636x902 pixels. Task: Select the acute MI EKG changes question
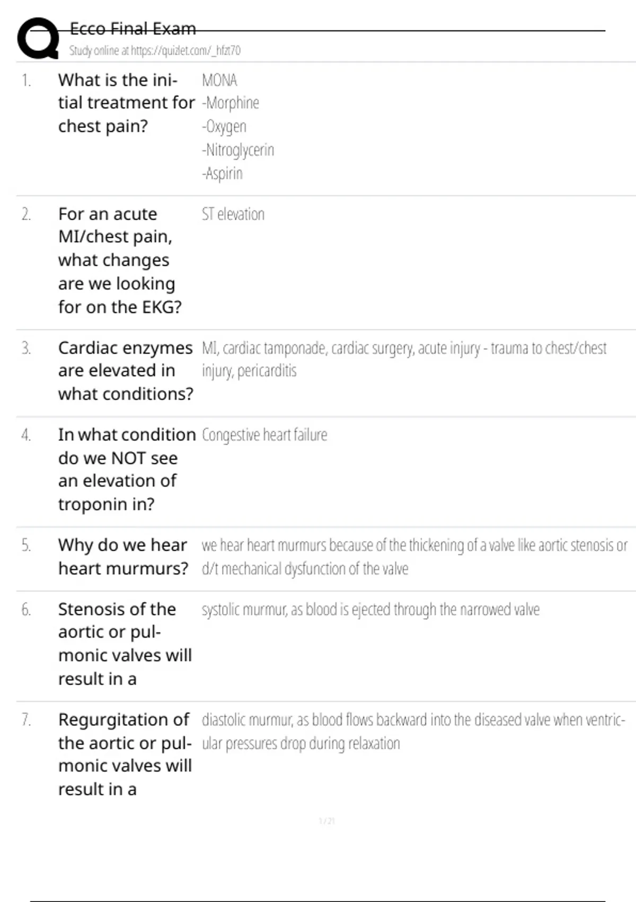120,260
